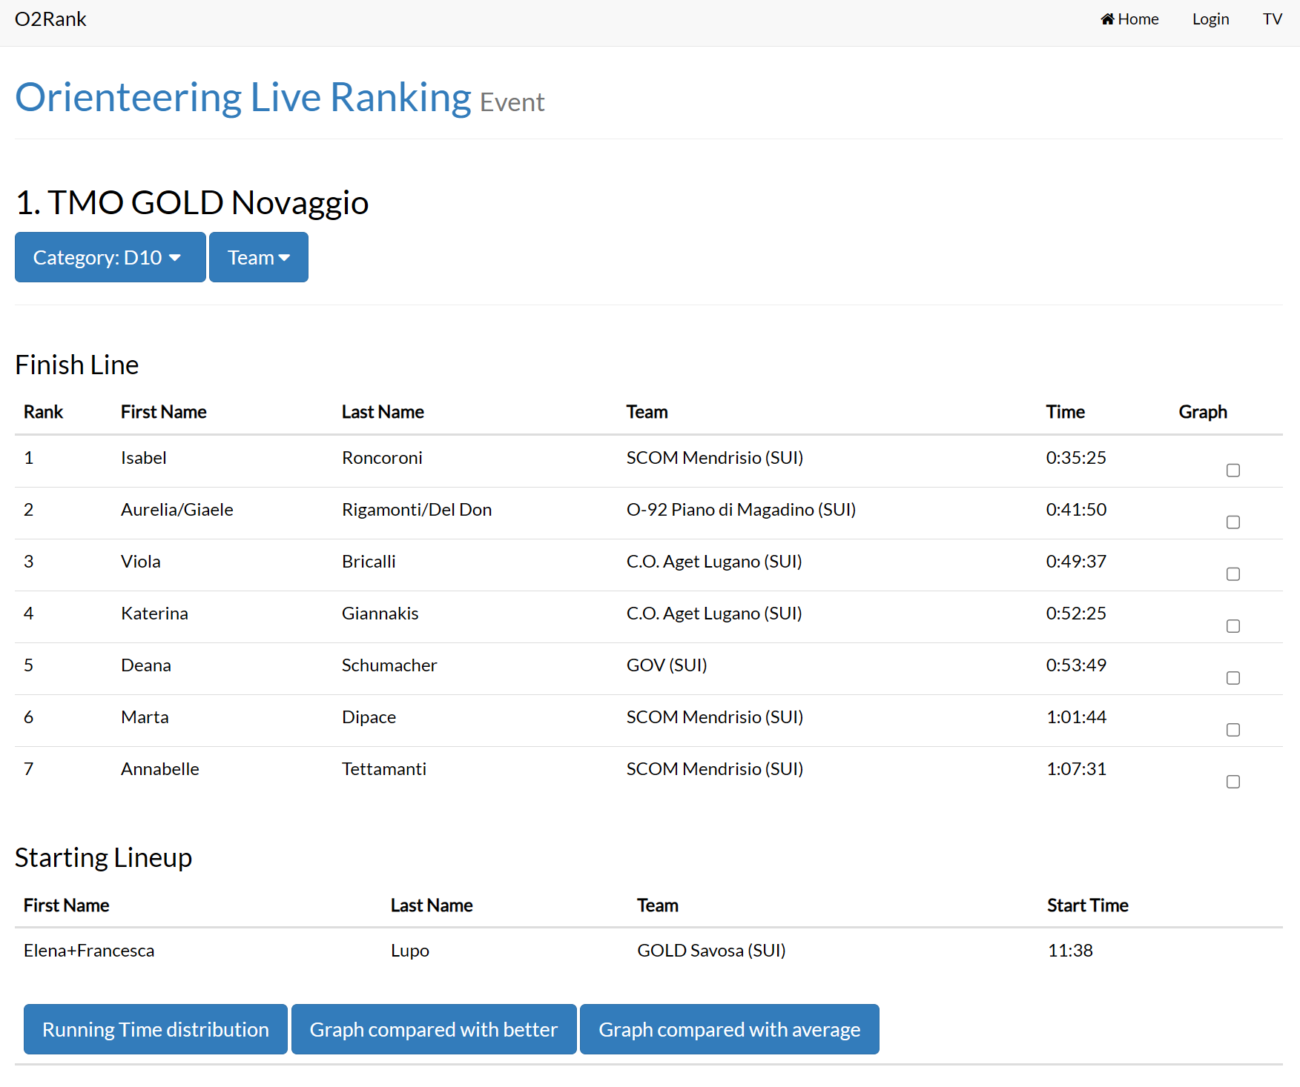Select the Rank column header
1300x1087 pixels.
click(x=43, y=412)
